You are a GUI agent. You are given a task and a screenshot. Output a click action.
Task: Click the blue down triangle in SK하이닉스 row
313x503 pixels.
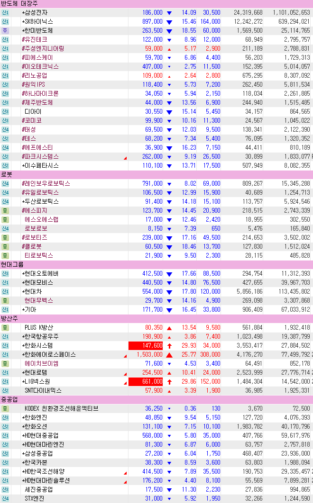tap(169, 22)
